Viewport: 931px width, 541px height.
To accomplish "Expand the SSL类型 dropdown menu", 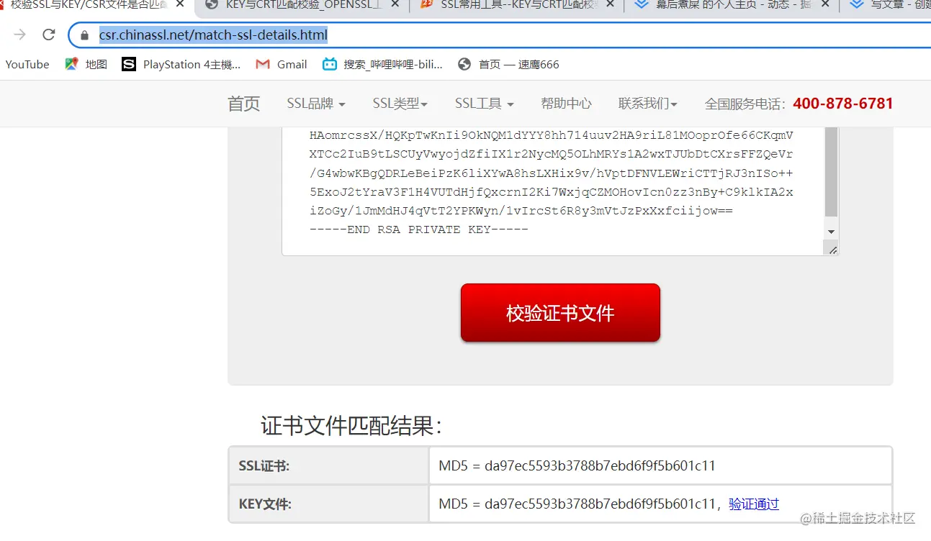I will (x=400, y=104).
